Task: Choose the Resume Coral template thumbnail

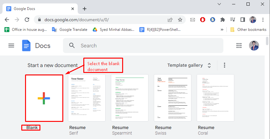Action: click(215, 98)
